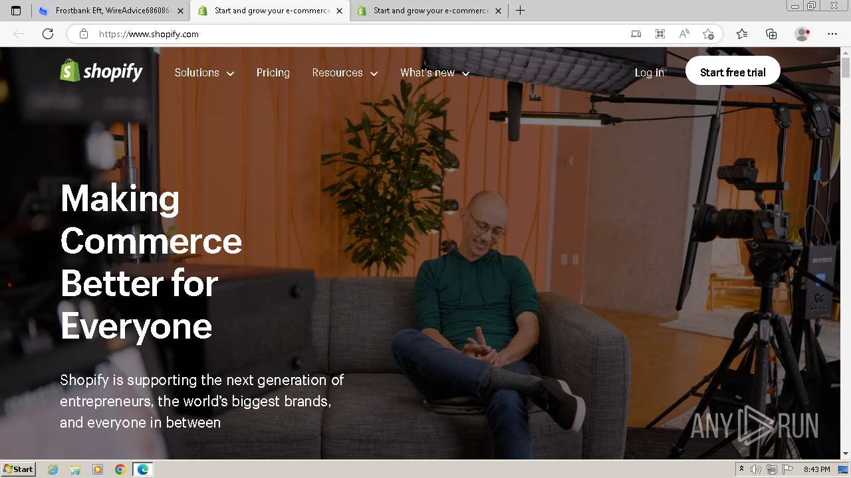This screenshot has width=851, height=478.
Task: Open network tray icon
Action: point(772,469)
